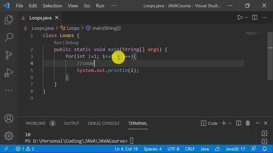This screenshot has height=153, width=273.
Task: Open the Accounts menu
Action: pyautogui.click(x=9, y=119)
